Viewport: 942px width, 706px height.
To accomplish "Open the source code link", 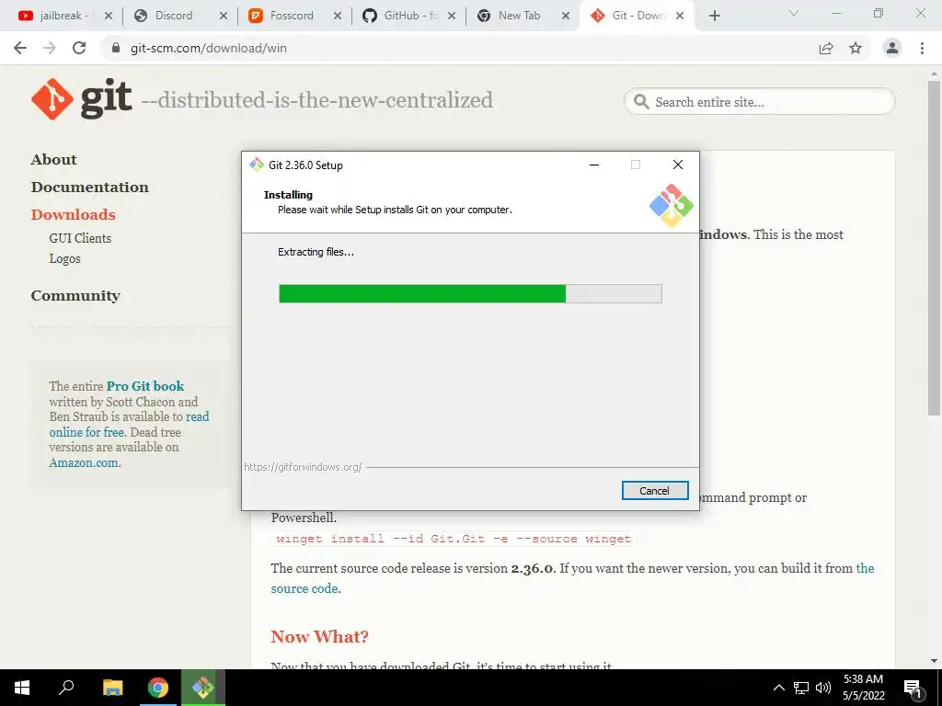I will [304, 589].
